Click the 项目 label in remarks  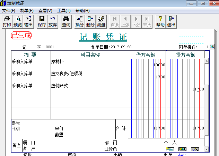click(29, 143)
